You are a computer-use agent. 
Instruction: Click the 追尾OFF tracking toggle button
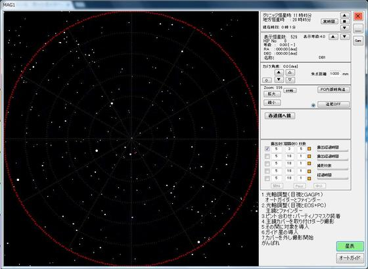tap(333, 105)
